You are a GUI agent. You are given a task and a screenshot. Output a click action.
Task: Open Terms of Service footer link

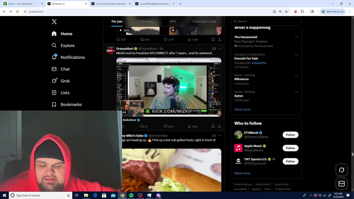[x=243, y=184]
